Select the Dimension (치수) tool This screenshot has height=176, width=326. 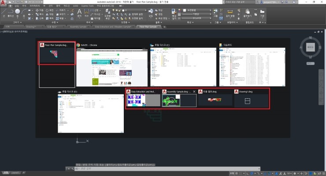(86, 13)
